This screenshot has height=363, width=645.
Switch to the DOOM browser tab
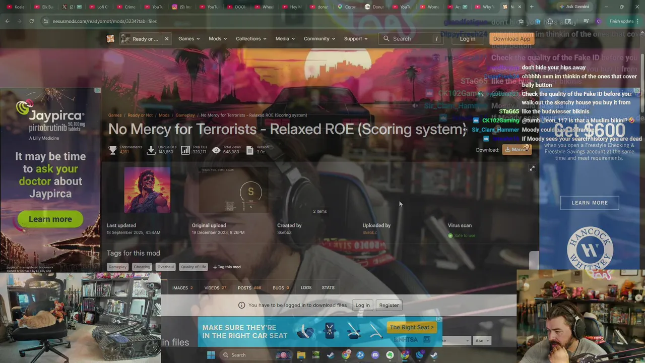point(236,7)
